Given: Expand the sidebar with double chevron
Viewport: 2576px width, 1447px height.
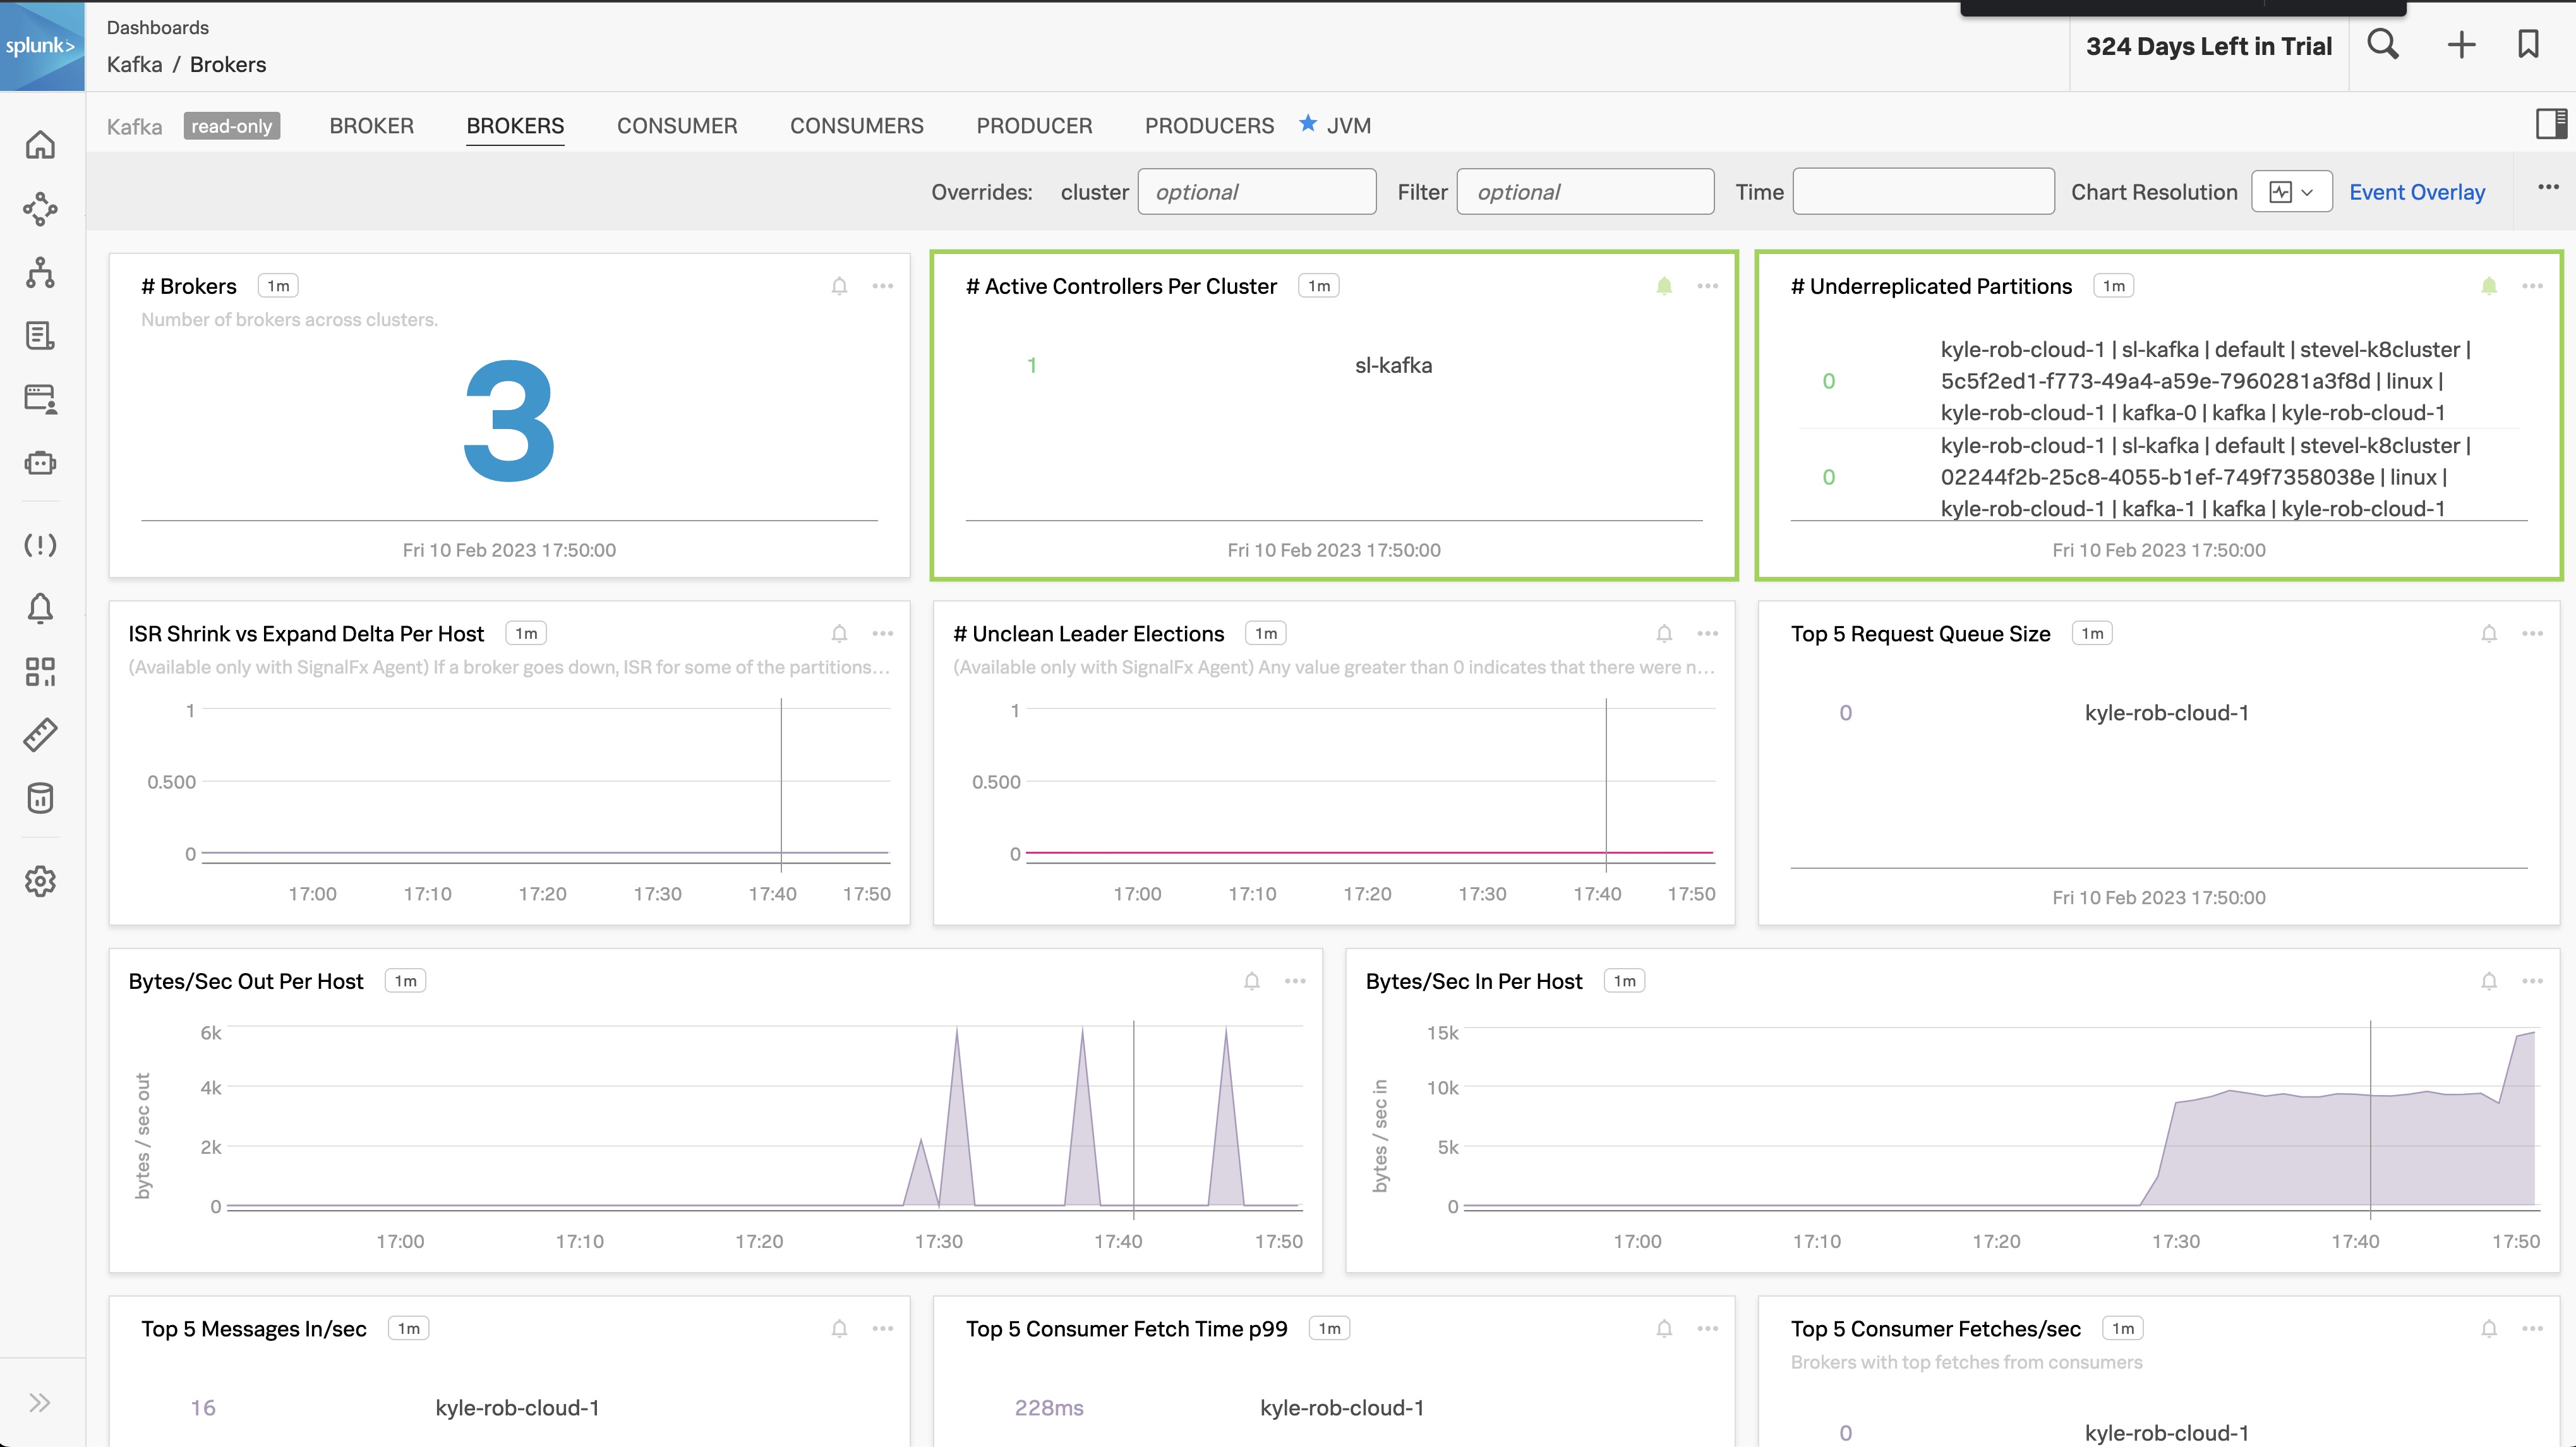Looking at the screenshot, I should click(x=40, y=1402).
